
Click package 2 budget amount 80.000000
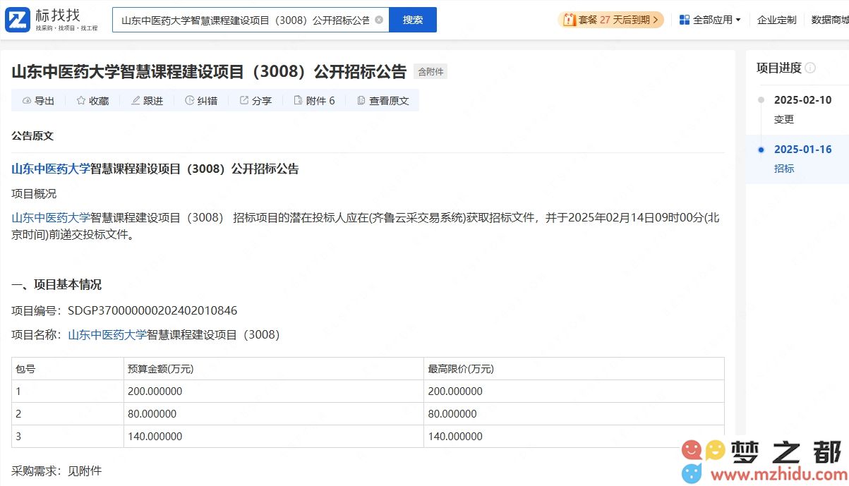[x=152, y=414]
